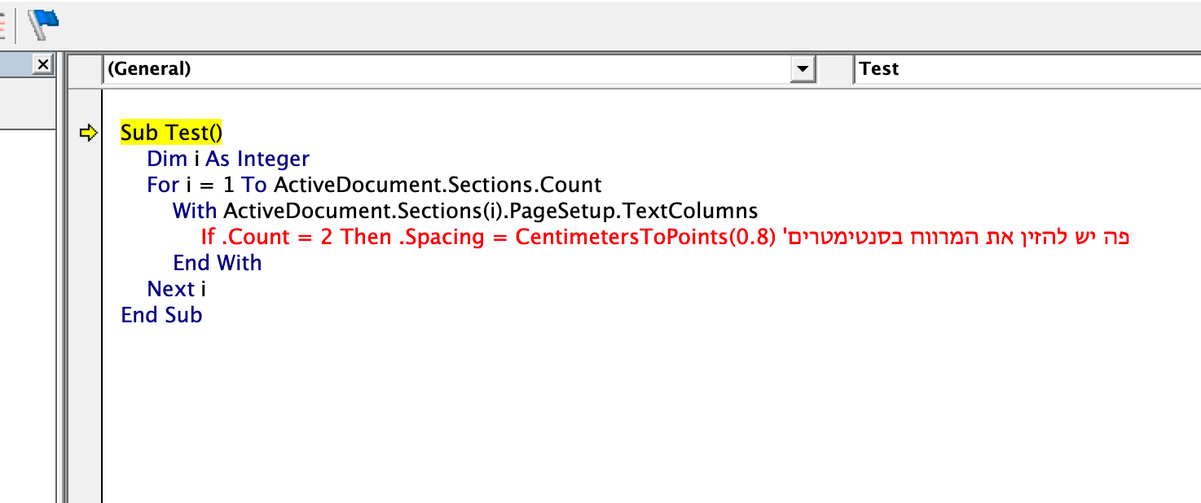Click the End Sub line
This screenshot has height=503, width=1201.
tap(161, 315)
